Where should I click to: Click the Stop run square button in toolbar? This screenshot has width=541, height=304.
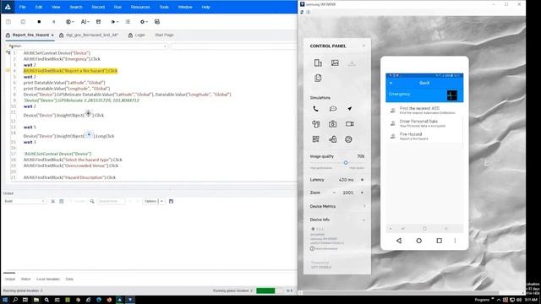click(39, 22)
